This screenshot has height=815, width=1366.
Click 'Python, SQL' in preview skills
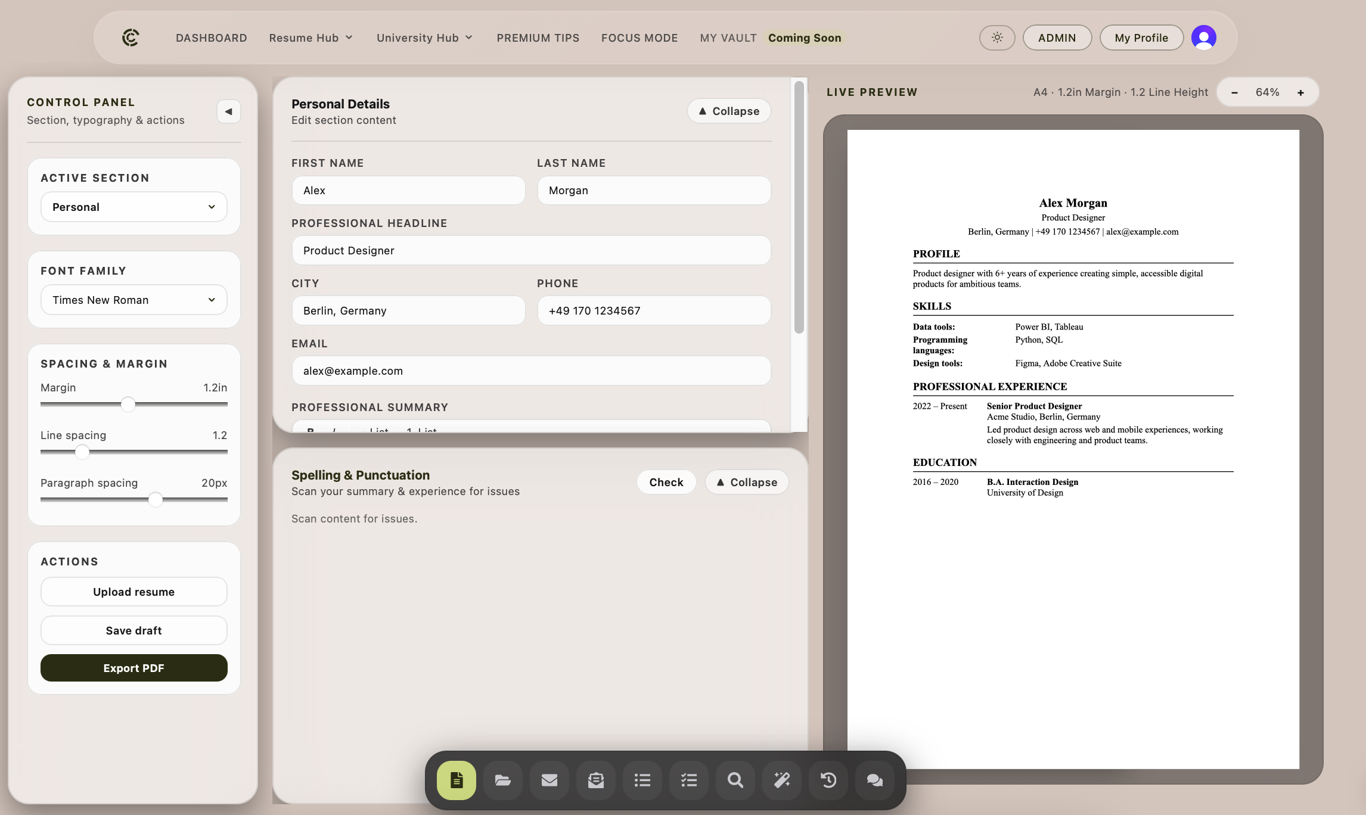[1039, 340]
